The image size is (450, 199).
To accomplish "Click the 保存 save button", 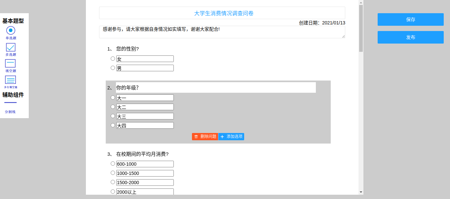I will [x=411, y=19].
